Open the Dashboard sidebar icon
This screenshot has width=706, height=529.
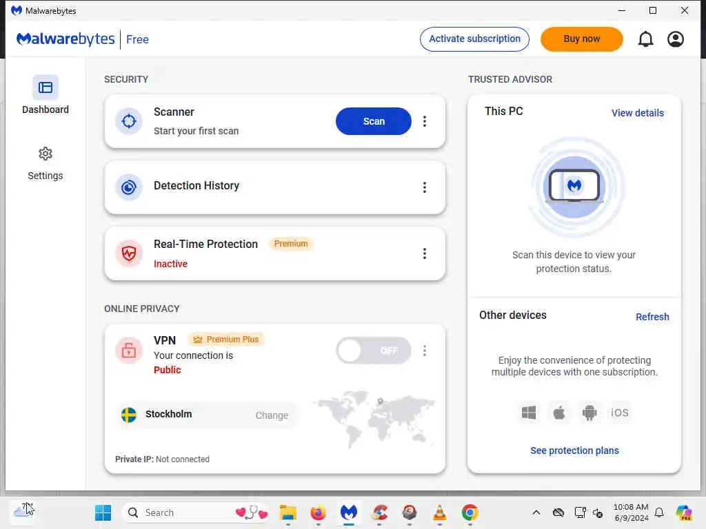(45, 87)
